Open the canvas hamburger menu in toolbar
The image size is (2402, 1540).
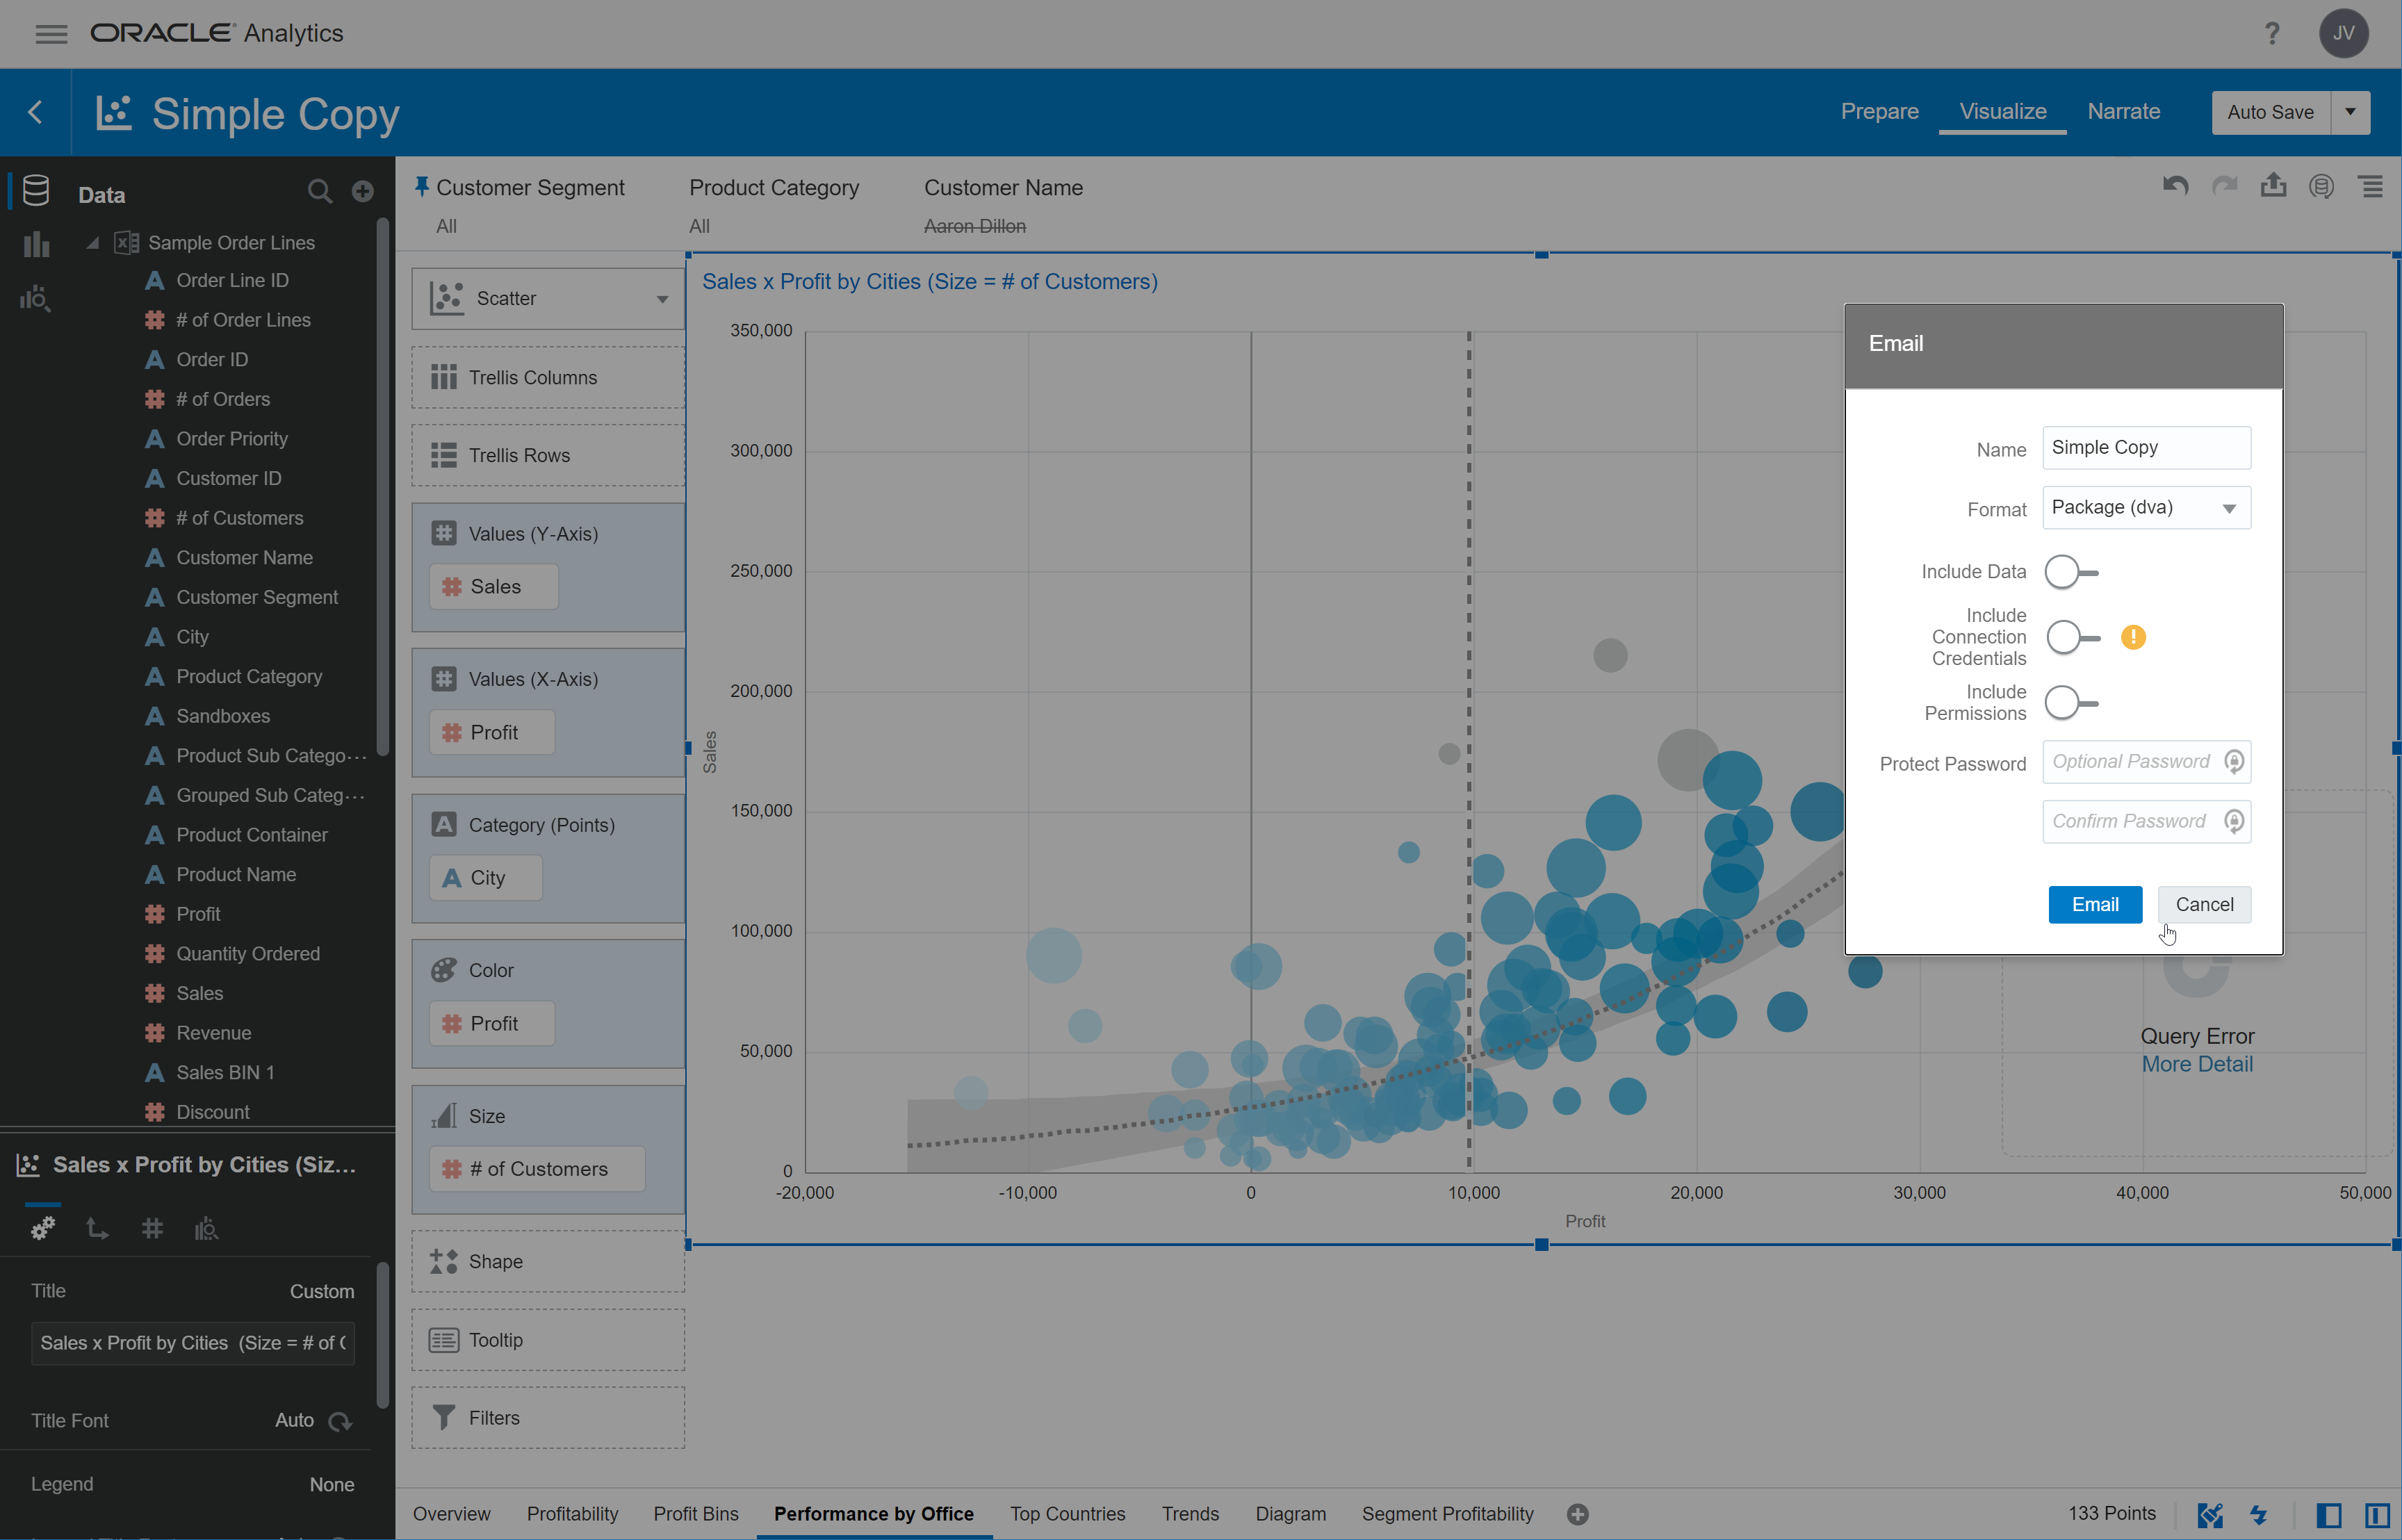[2371, 186]
